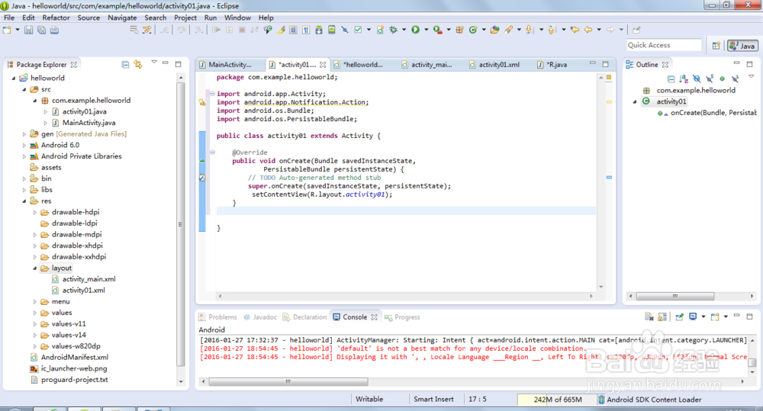Viewport: 763px width, 411px height.
Task: Click Collapse All in the Outline view
Action: coord(671,79)
